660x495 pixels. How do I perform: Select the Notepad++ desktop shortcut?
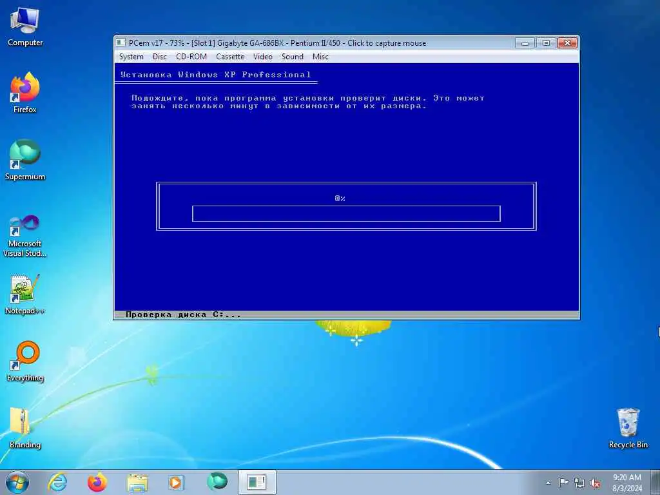coord(25,295)
